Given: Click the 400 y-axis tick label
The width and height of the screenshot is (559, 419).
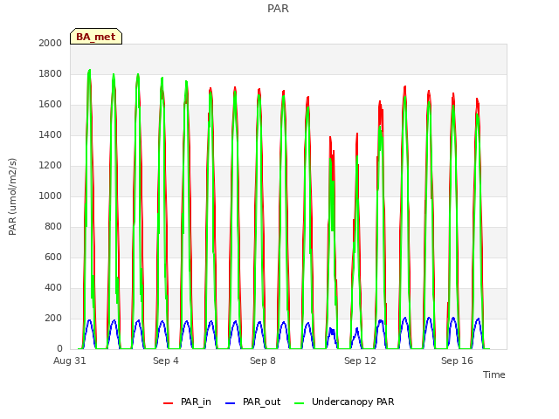Looking at the screenshot, I should (x=53, y=287).
